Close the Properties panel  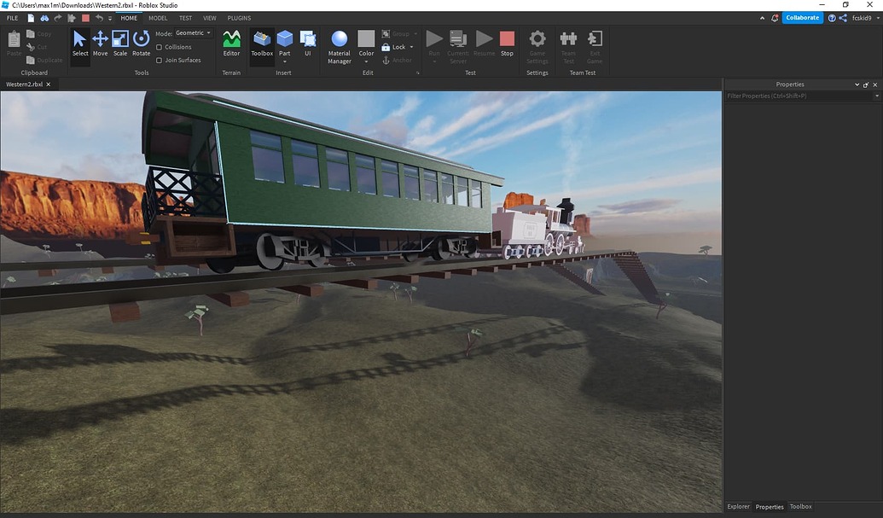pyautogui.click(x=875, y=84)
